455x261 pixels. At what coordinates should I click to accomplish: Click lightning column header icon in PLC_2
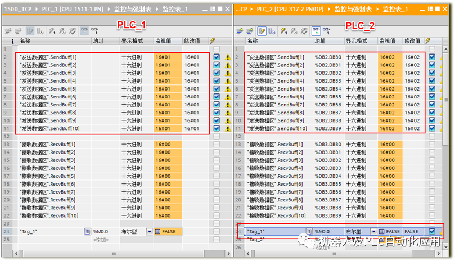tap(428, 41)
